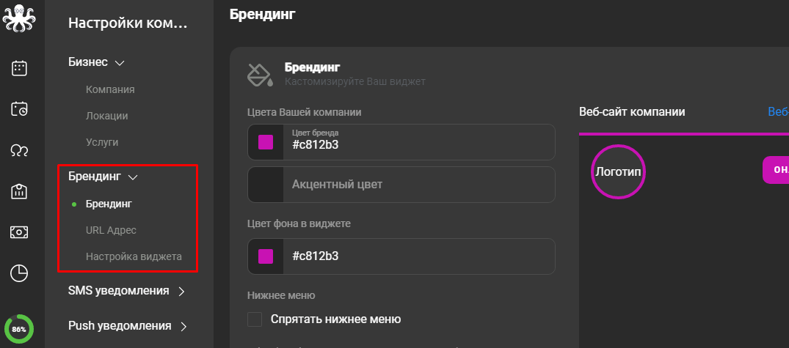Click the Акцентный цвет input field
This screenshot has width=789, height=348.
click(401, 185)
